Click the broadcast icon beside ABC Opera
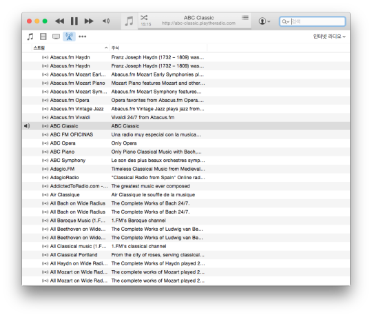The image size is (372, 317). tap(45, 143)
